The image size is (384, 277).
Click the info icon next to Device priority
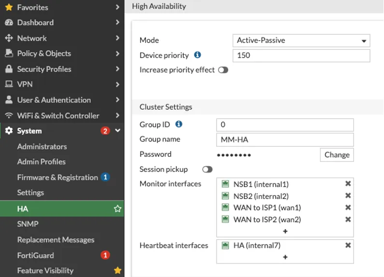coord(197,55)
